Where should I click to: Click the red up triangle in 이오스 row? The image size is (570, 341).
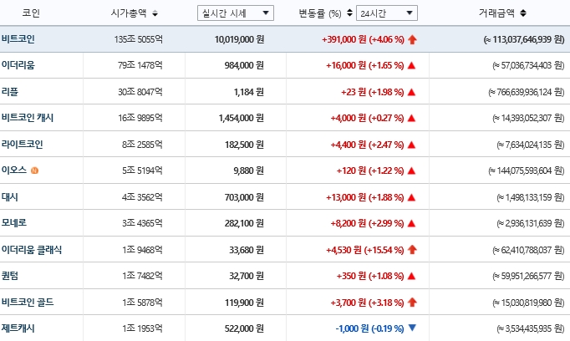411,170
